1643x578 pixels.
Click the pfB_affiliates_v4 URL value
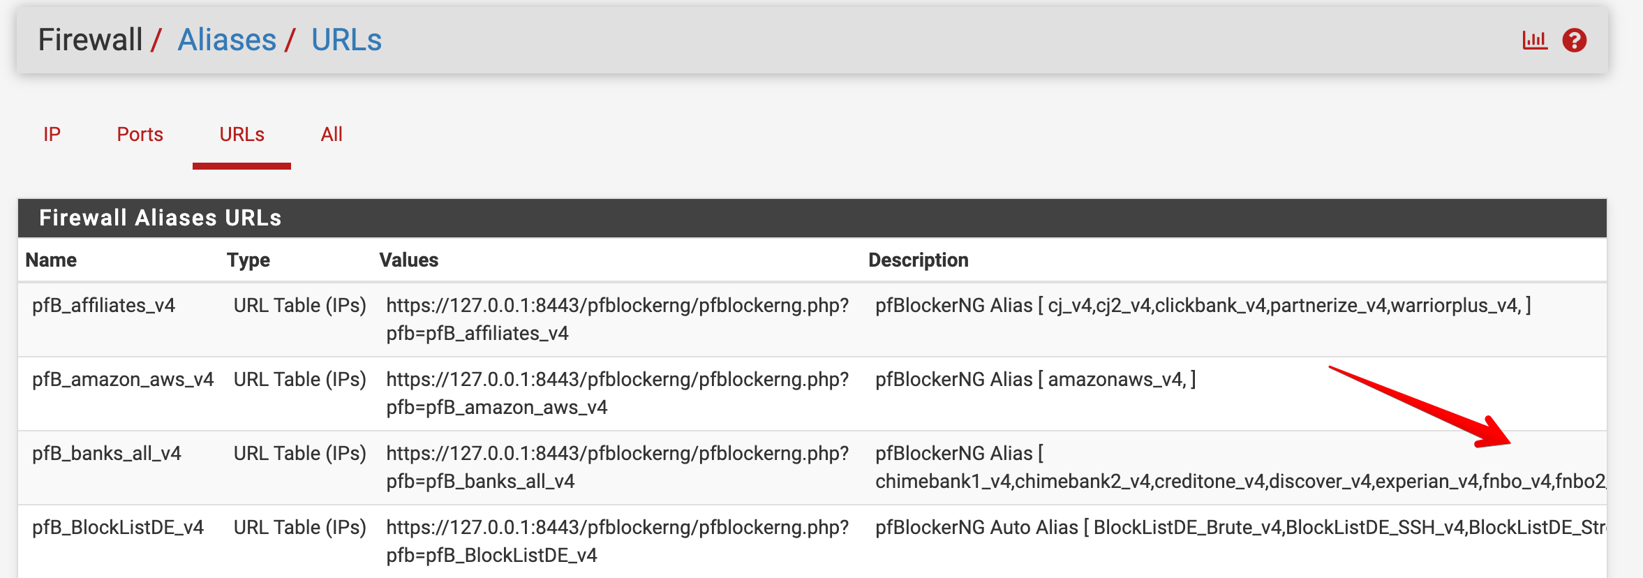pos(617,319)
